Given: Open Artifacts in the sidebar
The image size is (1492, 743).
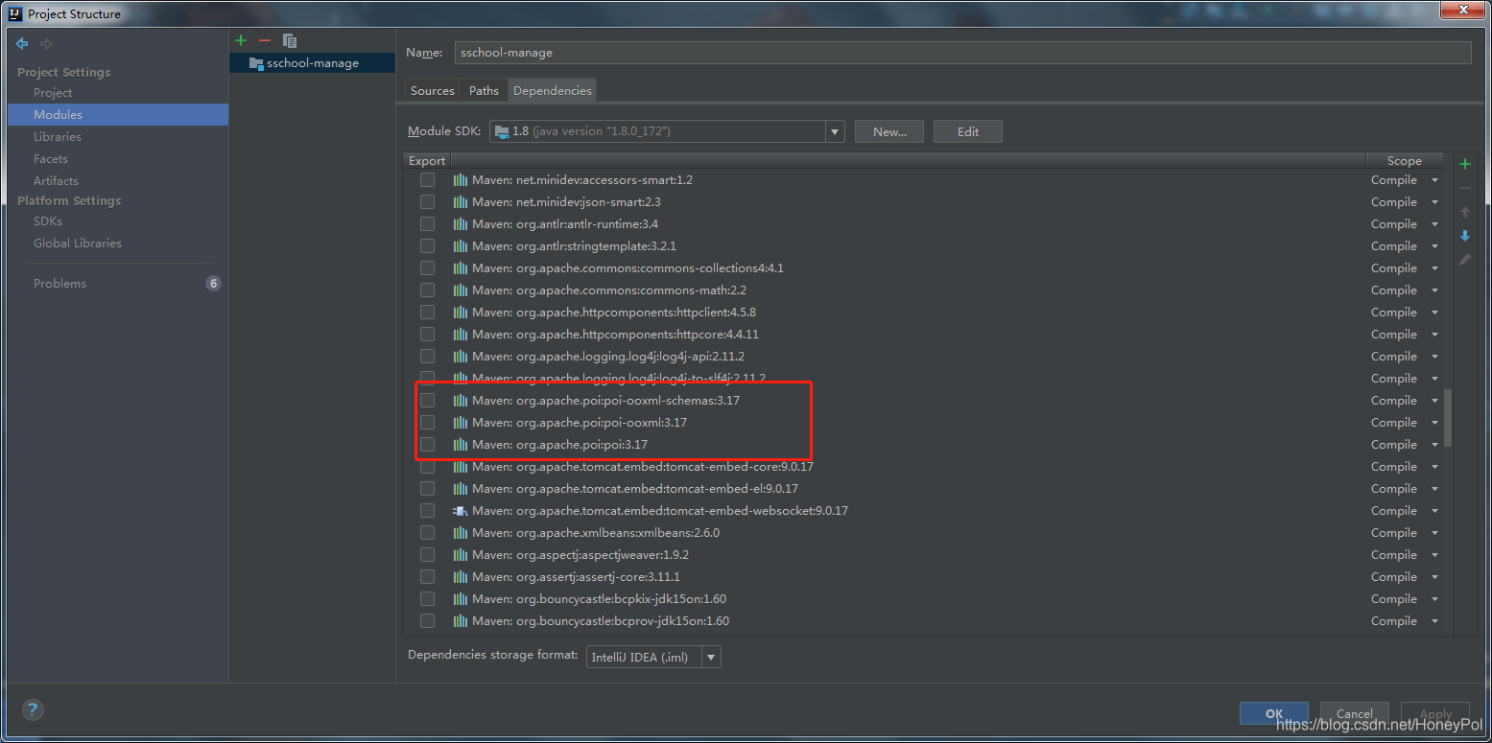Looking at the screenshot, I should click(x=56, y=181).
